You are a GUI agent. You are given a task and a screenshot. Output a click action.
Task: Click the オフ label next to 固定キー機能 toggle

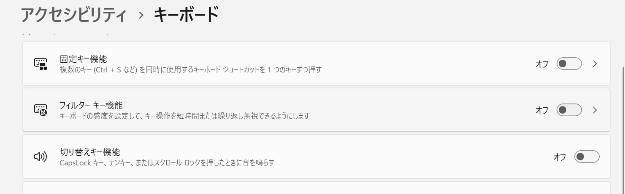542,64
